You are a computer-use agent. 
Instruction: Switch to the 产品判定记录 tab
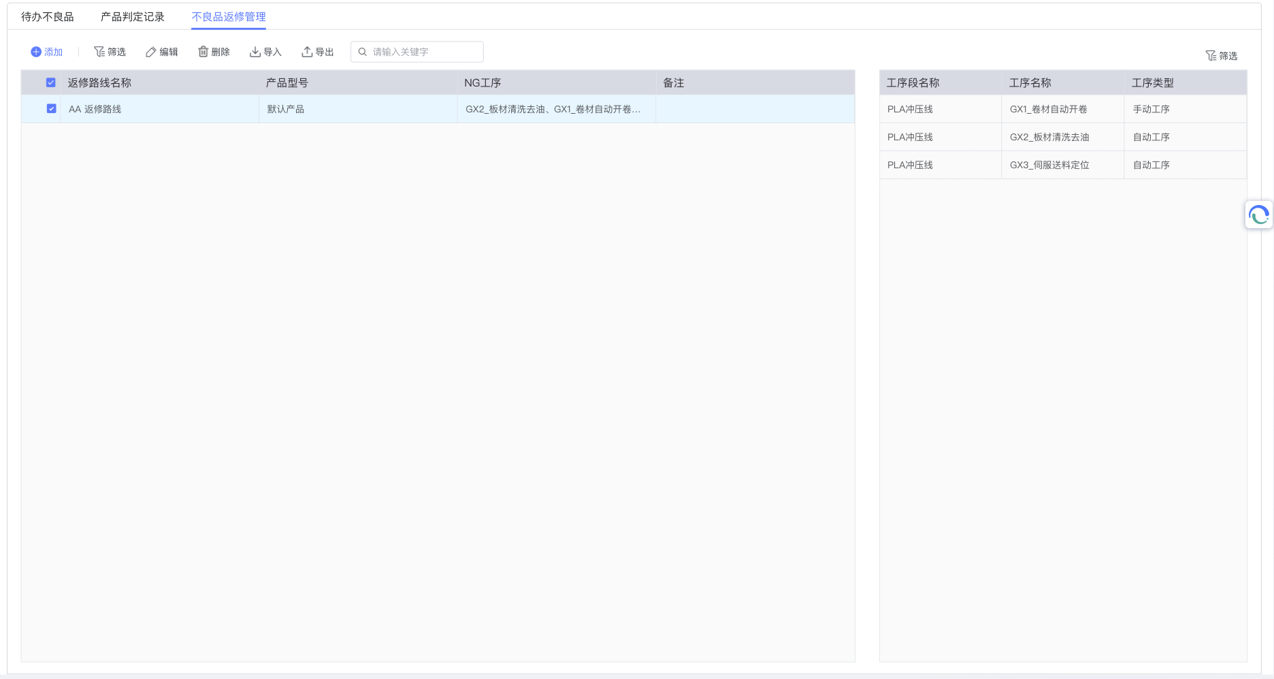133,17
